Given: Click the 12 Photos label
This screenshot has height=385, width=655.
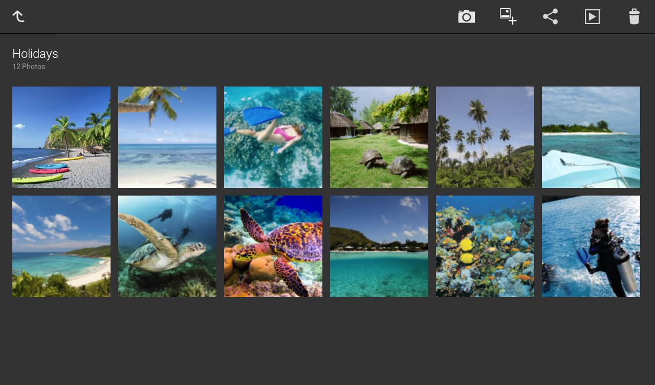Looking at the screenshot, I should pyautogui.click(x=28, y=66).
